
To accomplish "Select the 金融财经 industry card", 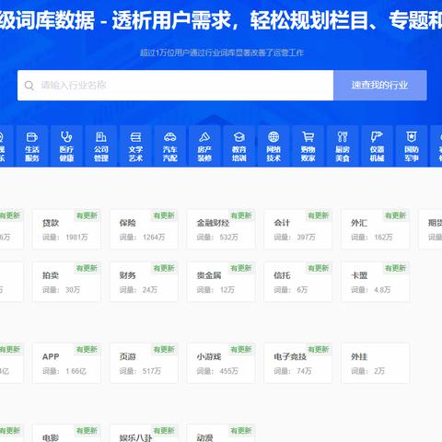I will pos(221,229).
